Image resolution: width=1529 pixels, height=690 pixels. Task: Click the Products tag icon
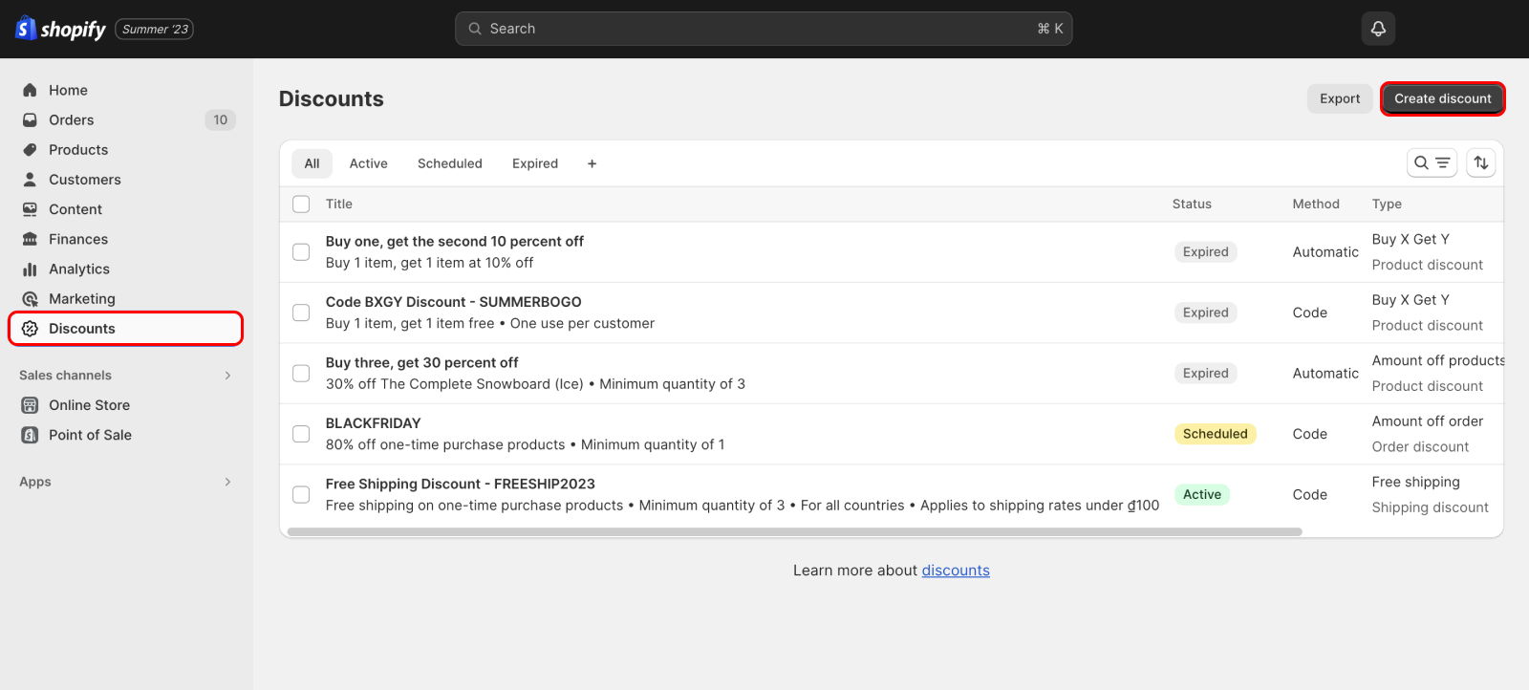pyautogui.click(x=30, y=149)
